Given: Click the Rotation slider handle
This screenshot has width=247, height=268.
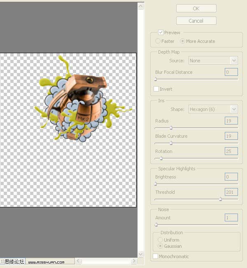Looking at the screenshot, I should pos(161,158).
